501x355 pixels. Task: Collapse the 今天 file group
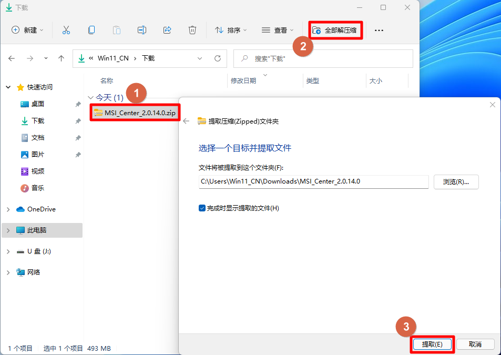(x=90, y=98)
